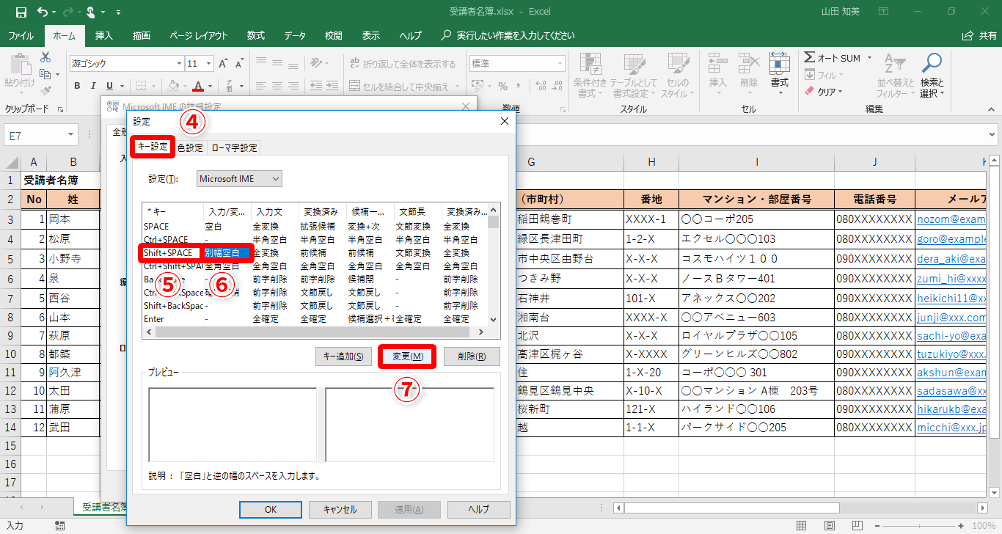1002x534 pixels.
Task: Click the キー追加(S) button
Action: (x=343, y=356)
